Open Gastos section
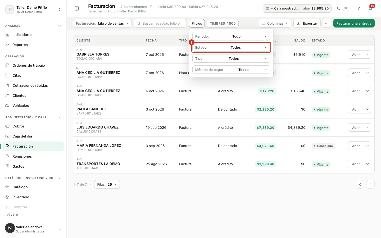381x238 pixels. [x=33, y=166]
